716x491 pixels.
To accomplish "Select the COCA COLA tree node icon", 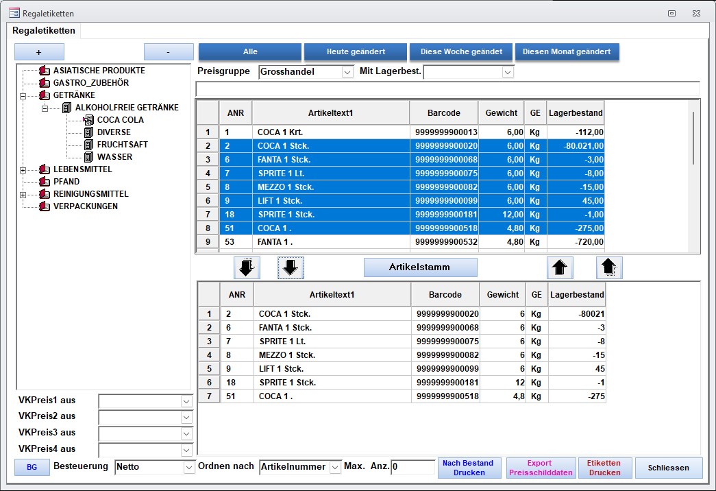I will pos(88,120).
